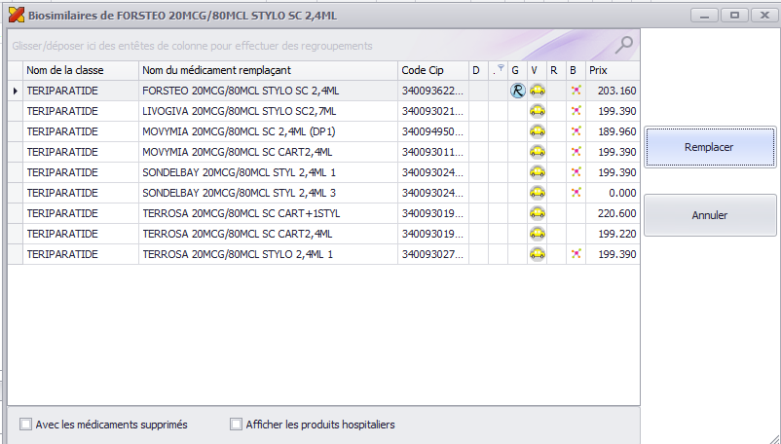The height and width of the screenshot is (444, 781).
Task: Click B column icon in MOVYMIA (DP1) row
Action: [x=576, y=131]
